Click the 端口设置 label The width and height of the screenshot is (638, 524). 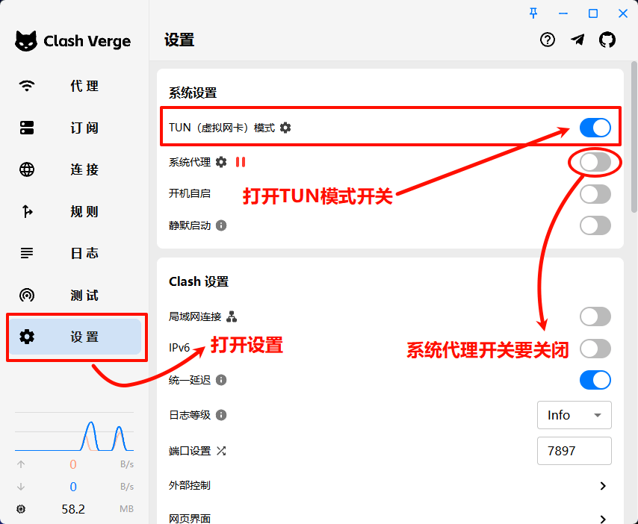tap(190, 451)
